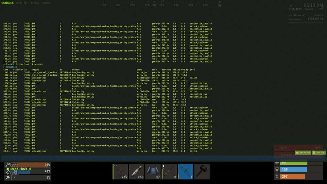Open the ITEMS tab
Viewport: 327px width, 184px height.
(35, 3)
